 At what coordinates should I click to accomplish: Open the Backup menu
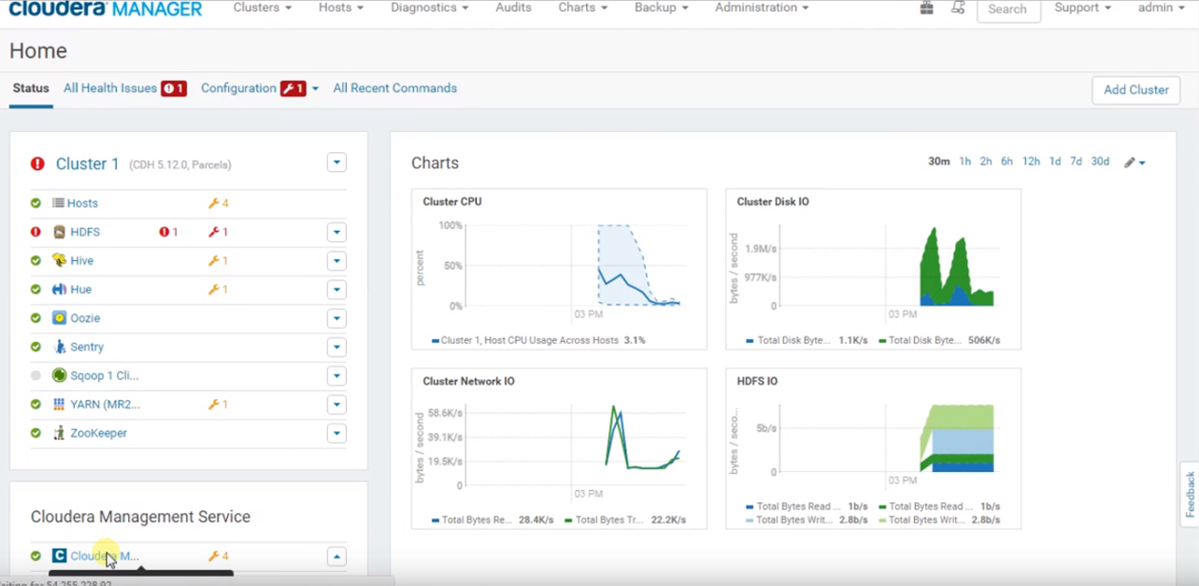(661, 8)
